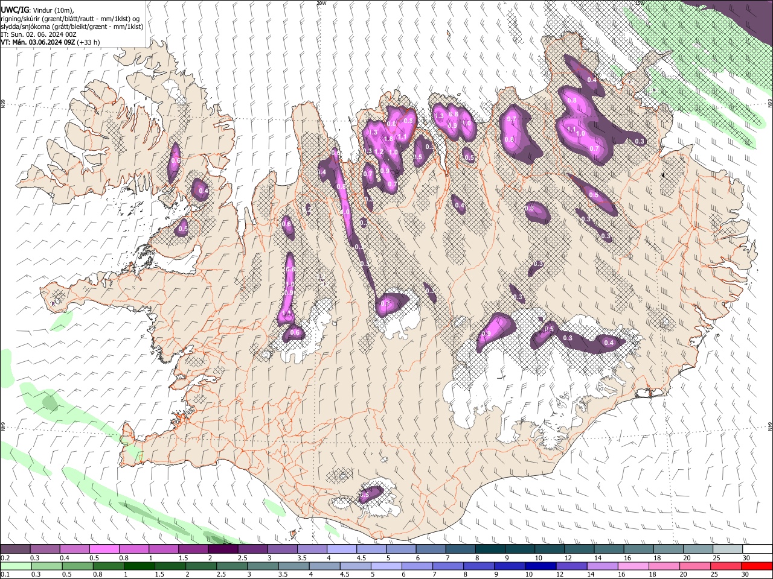773x579 pixels.
Task: Click the '1.8' precipitation value on map
Action: (388, 139)
